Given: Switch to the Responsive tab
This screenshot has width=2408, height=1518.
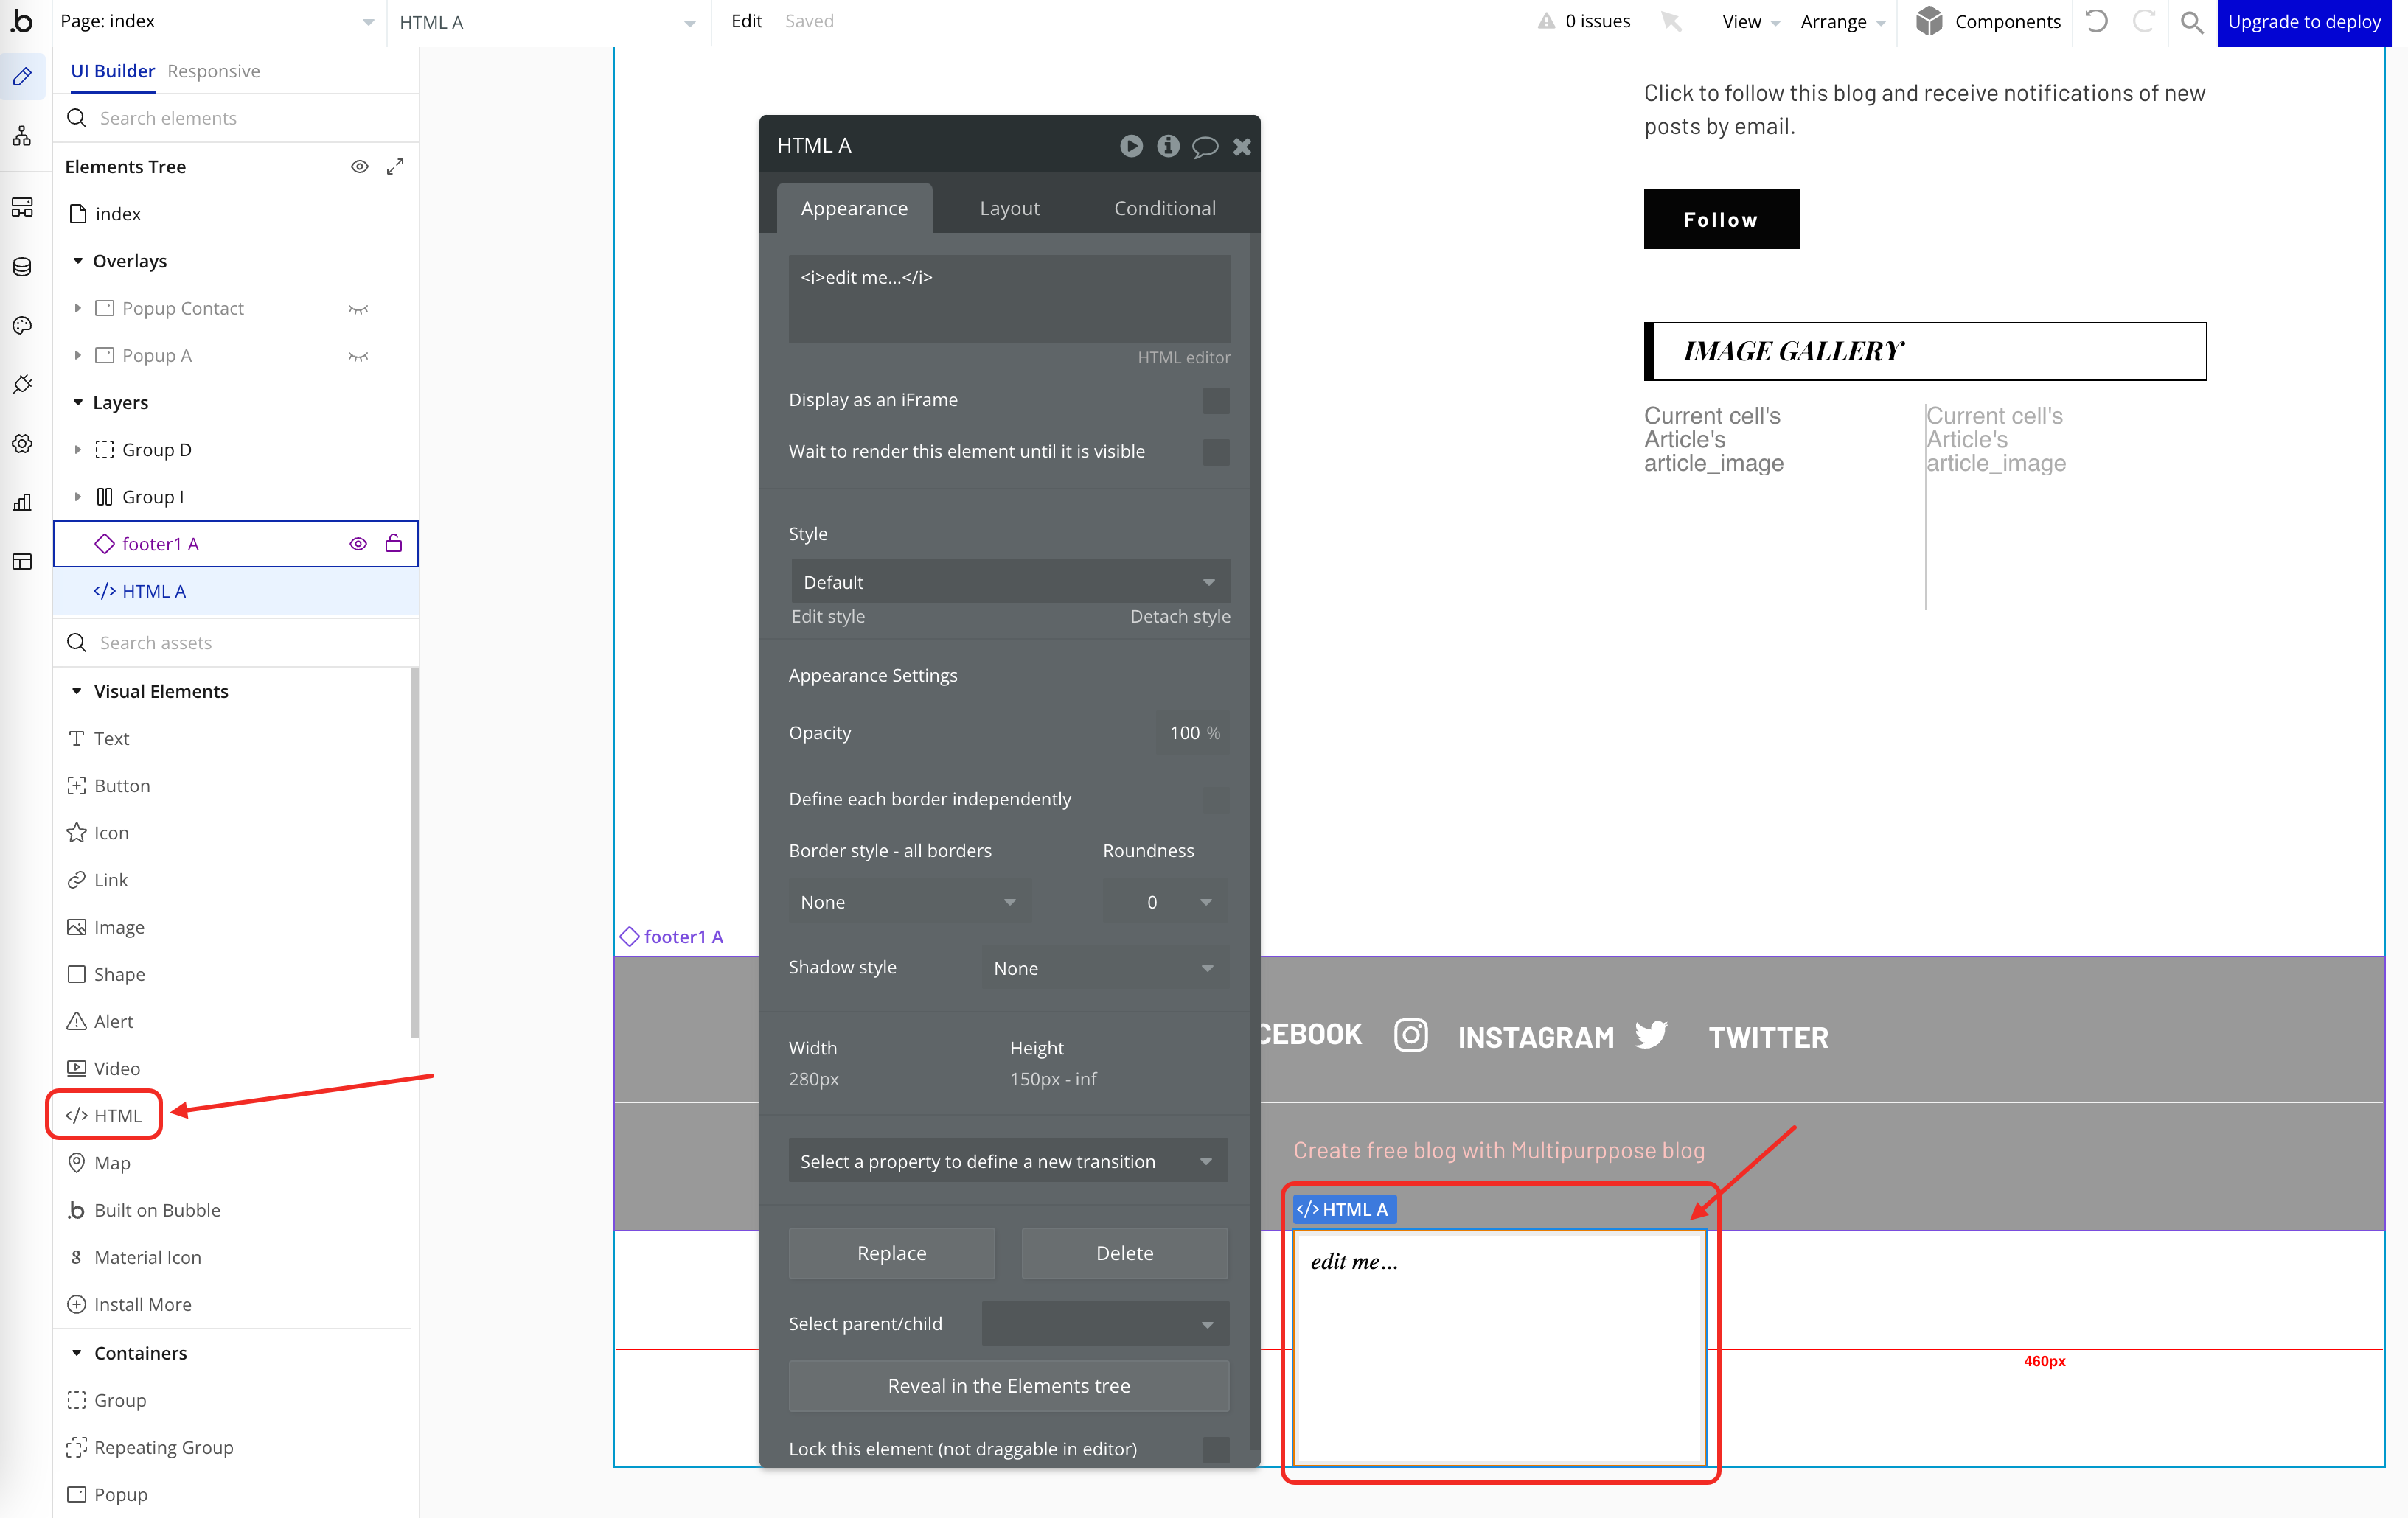Looking at the screenshot, I should coord(213,71).
